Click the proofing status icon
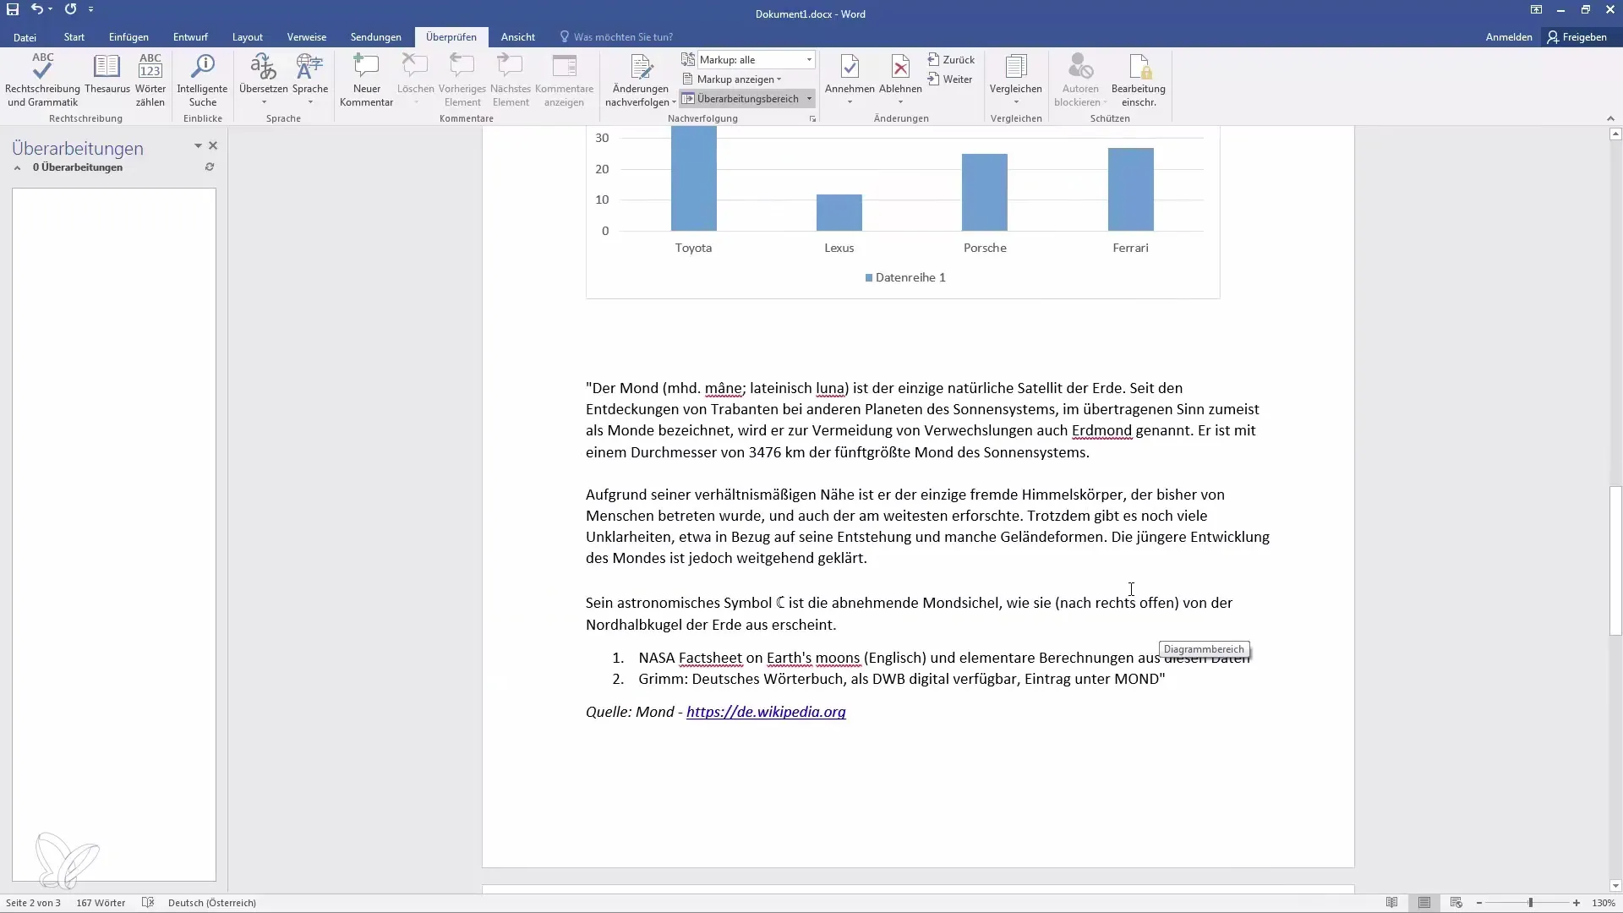 [148, 903]
